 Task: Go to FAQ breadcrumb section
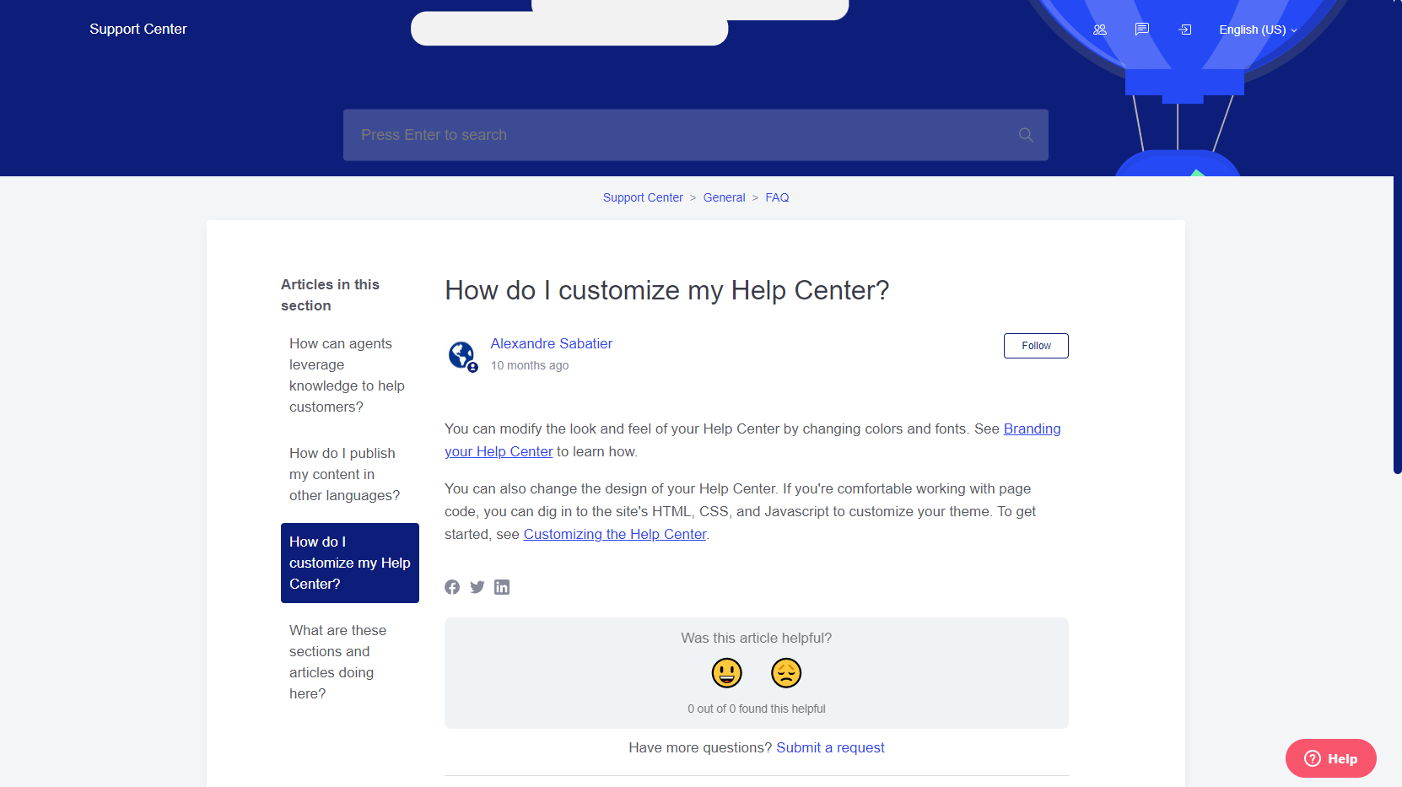(777, 197)
